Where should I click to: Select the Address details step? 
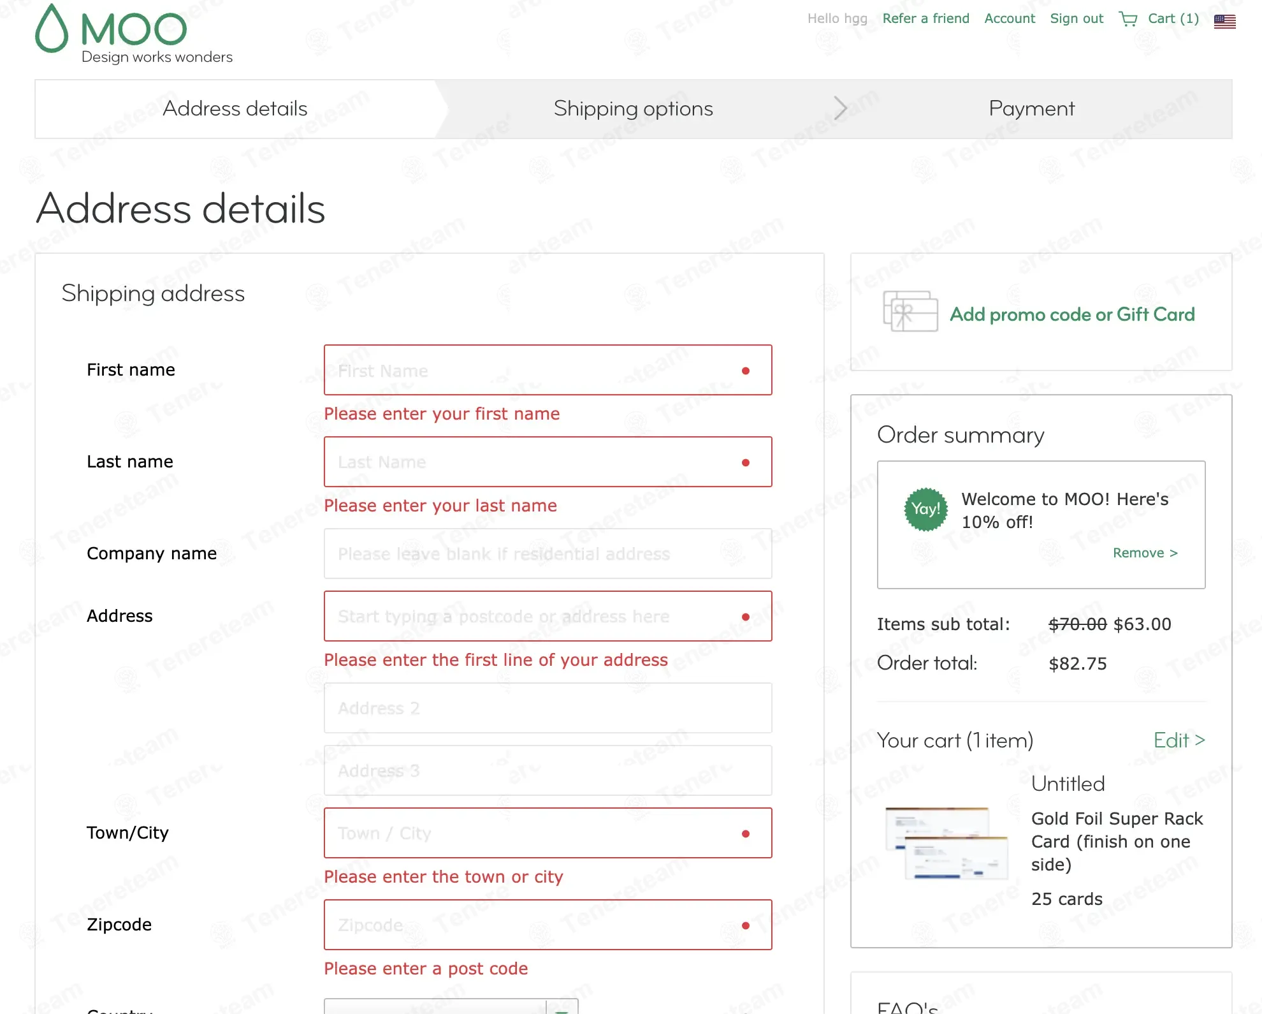coord(235,108)
